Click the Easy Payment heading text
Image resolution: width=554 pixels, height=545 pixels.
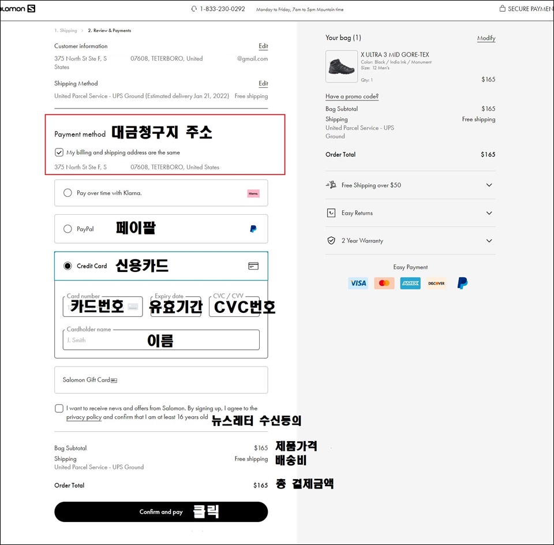pyautogui.click(x=410, y=267)
